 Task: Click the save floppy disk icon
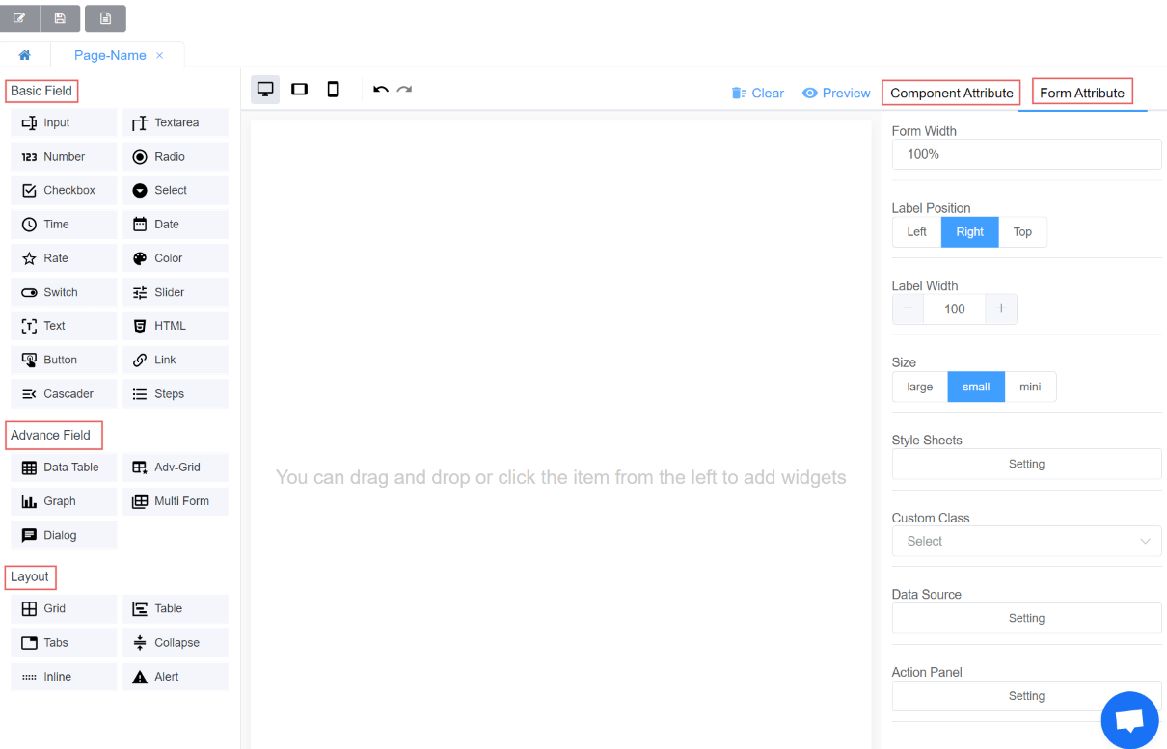(x=60, y=18)
